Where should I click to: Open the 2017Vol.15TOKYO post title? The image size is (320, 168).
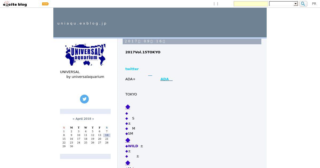pyautogui.click(x=143, y=52)
